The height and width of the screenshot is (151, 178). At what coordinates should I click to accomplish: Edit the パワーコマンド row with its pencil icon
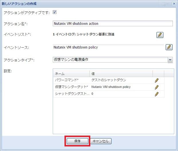tap(157, 80)
